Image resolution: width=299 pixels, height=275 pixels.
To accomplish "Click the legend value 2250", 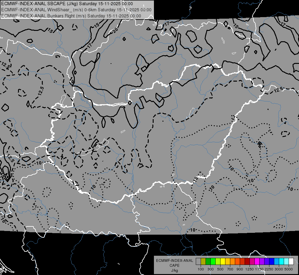I will [269, 269].
